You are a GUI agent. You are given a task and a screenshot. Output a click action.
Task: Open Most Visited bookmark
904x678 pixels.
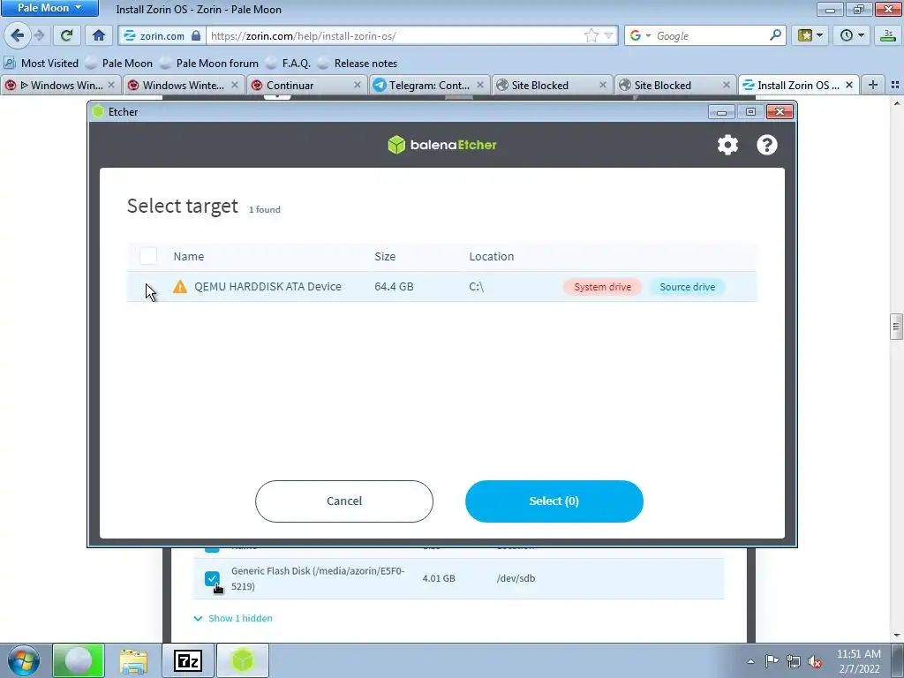[x=41, y=63]
